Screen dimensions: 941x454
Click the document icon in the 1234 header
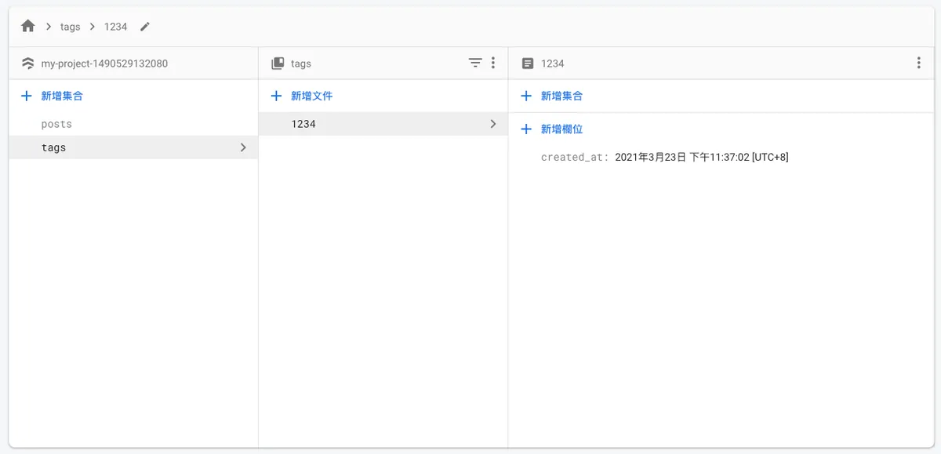coord(528,64)
